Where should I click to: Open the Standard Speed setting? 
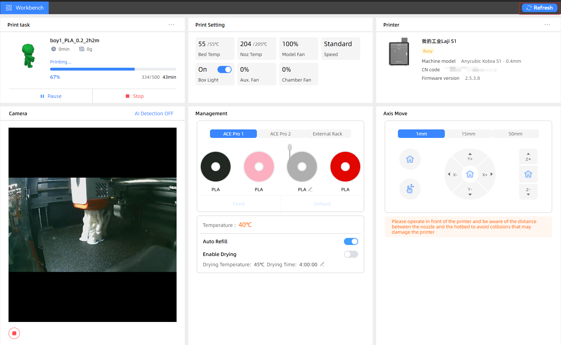click(341, 49)
